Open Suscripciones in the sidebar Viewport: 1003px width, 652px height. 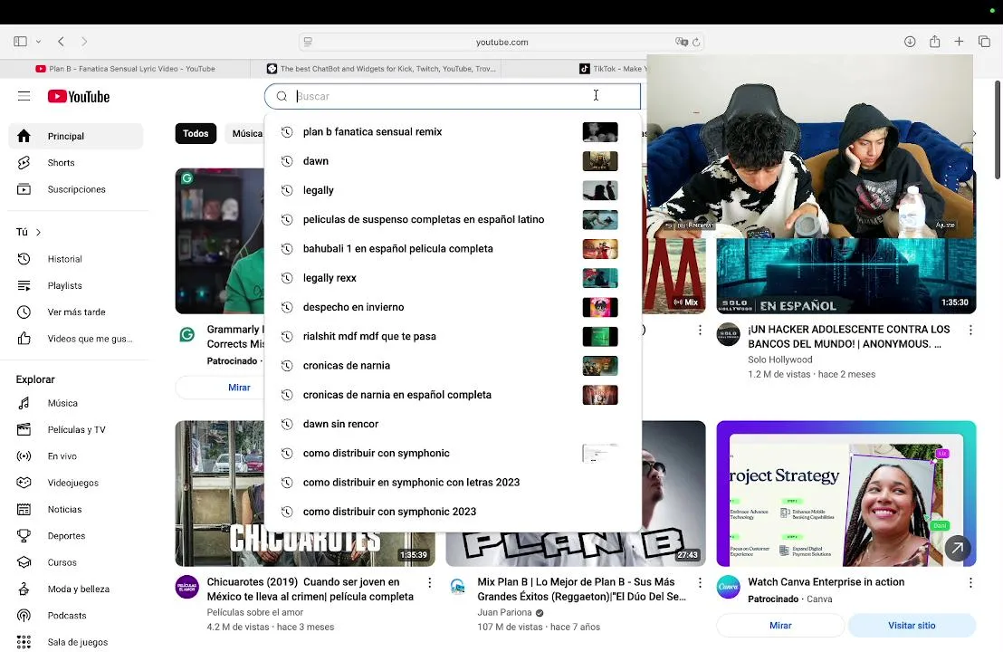[x=75, y=189]
